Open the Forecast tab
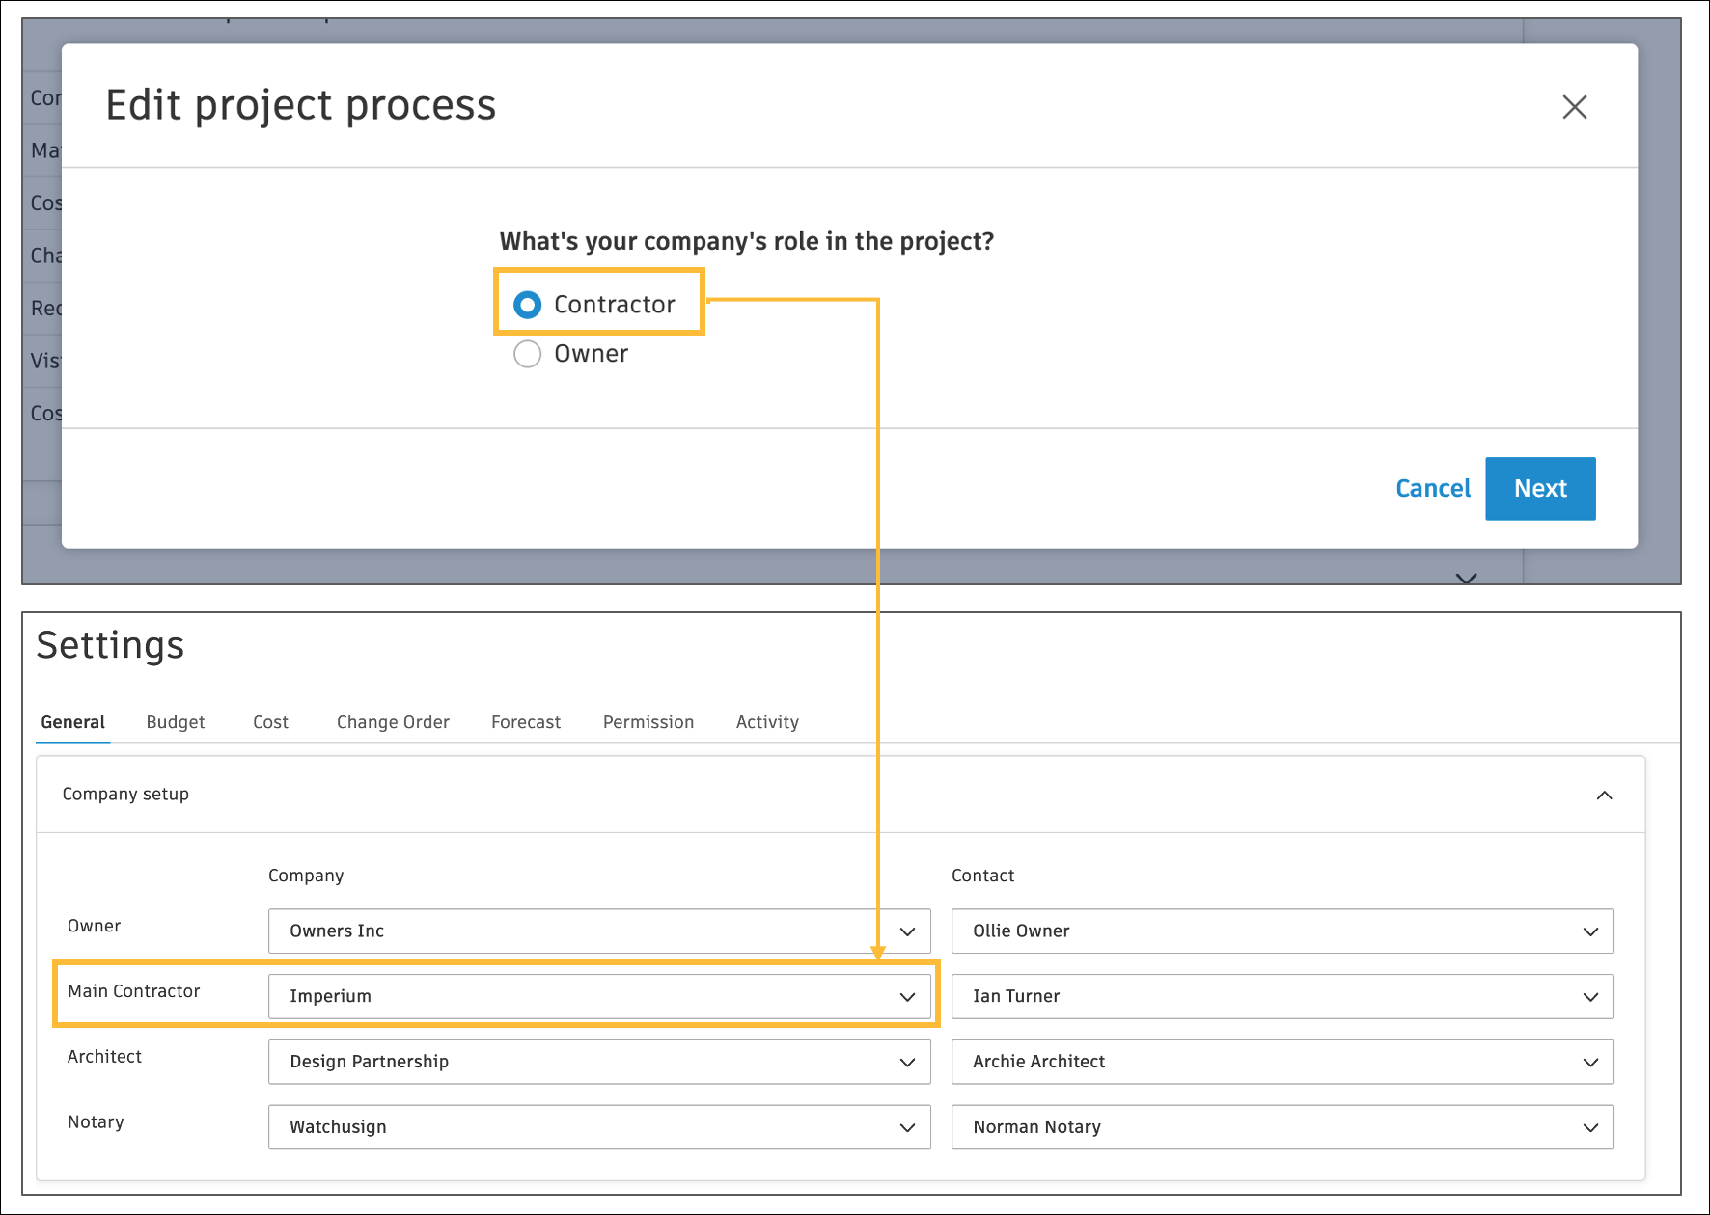 pyautogui.click(x=525, y=722)
